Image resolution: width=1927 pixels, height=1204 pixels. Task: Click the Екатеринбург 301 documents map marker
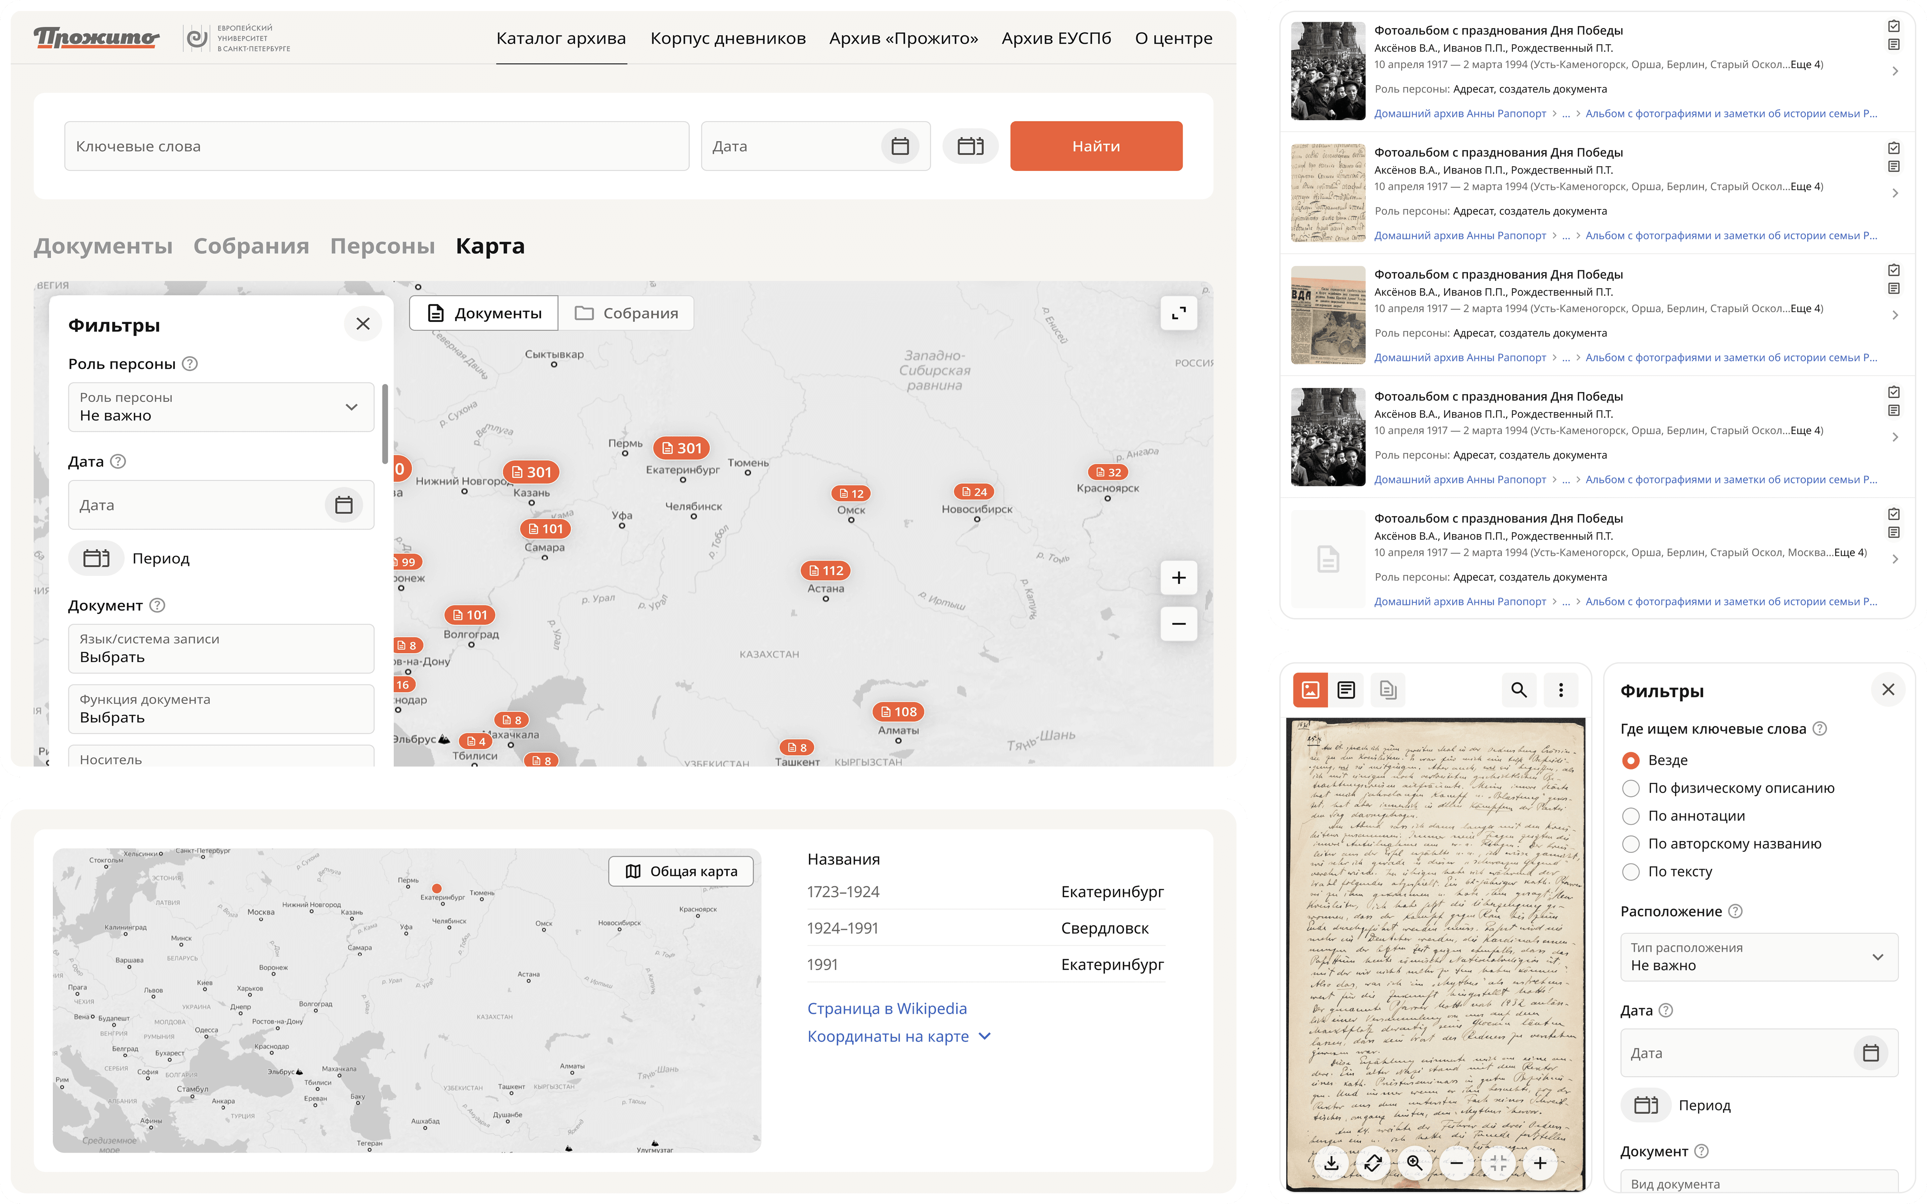[681, 448]
